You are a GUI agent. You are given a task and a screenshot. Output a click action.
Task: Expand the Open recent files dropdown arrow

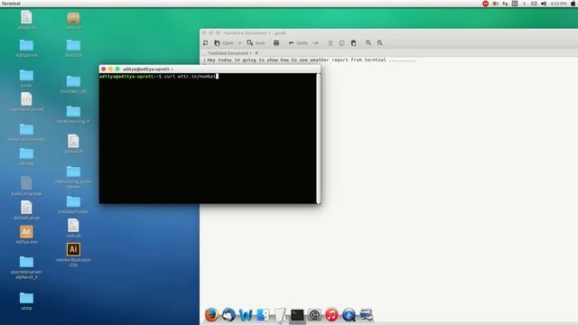coord(239,43)
